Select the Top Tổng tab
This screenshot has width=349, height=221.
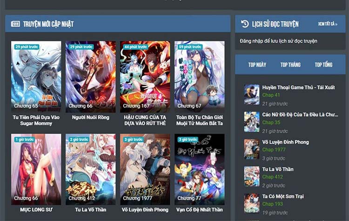click(x=323, y=65)
